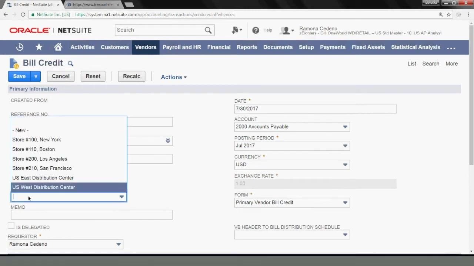The width and height of the screenshot is (474, 266).
Task: Open the Payroll and HR menu
Action: tap(182, 47)
